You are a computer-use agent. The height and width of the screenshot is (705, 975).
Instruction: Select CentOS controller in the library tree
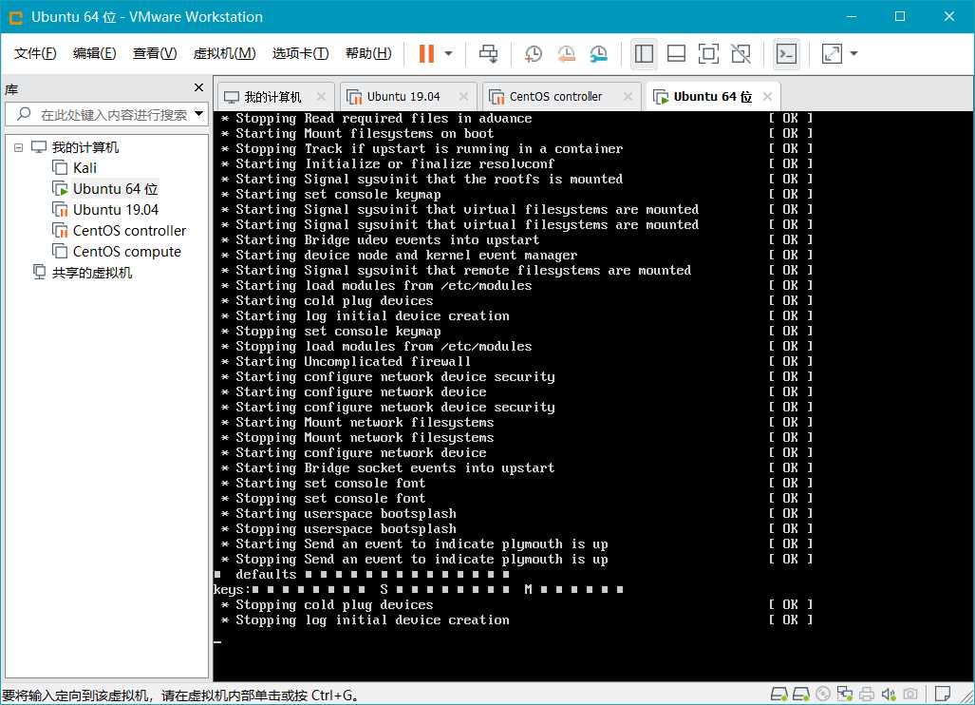[x=129, y=231]
